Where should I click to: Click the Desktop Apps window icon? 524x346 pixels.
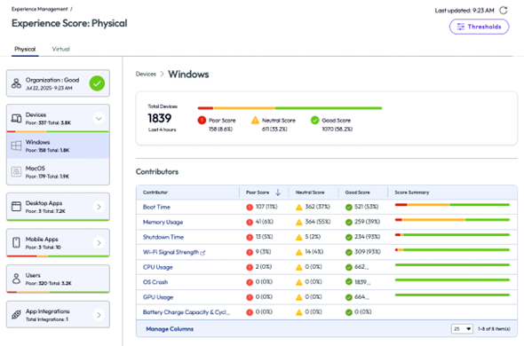[x=16, y=207]
